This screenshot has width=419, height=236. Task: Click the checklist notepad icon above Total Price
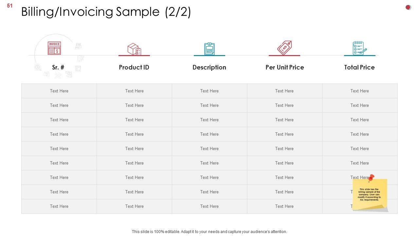click(x=359, y=48)
